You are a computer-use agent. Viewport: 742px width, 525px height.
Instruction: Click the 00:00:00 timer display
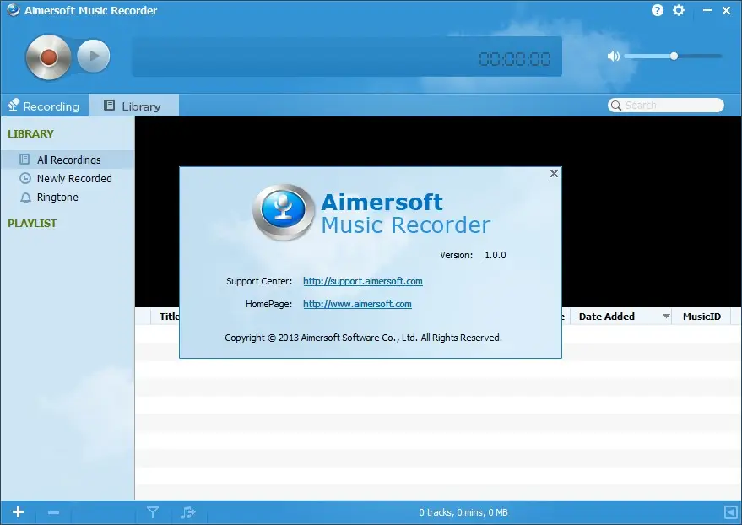pyautogui.click(x=515, y=59)
